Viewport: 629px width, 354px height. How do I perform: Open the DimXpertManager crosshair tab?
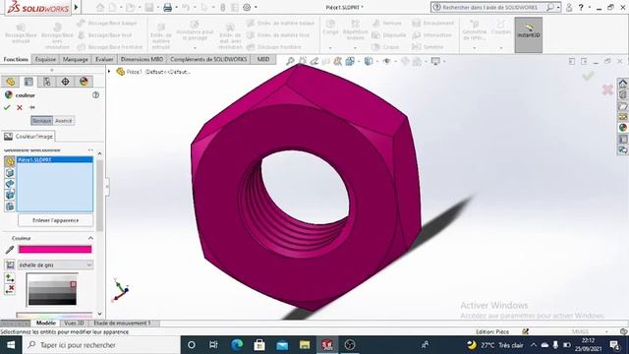(65, 82)
